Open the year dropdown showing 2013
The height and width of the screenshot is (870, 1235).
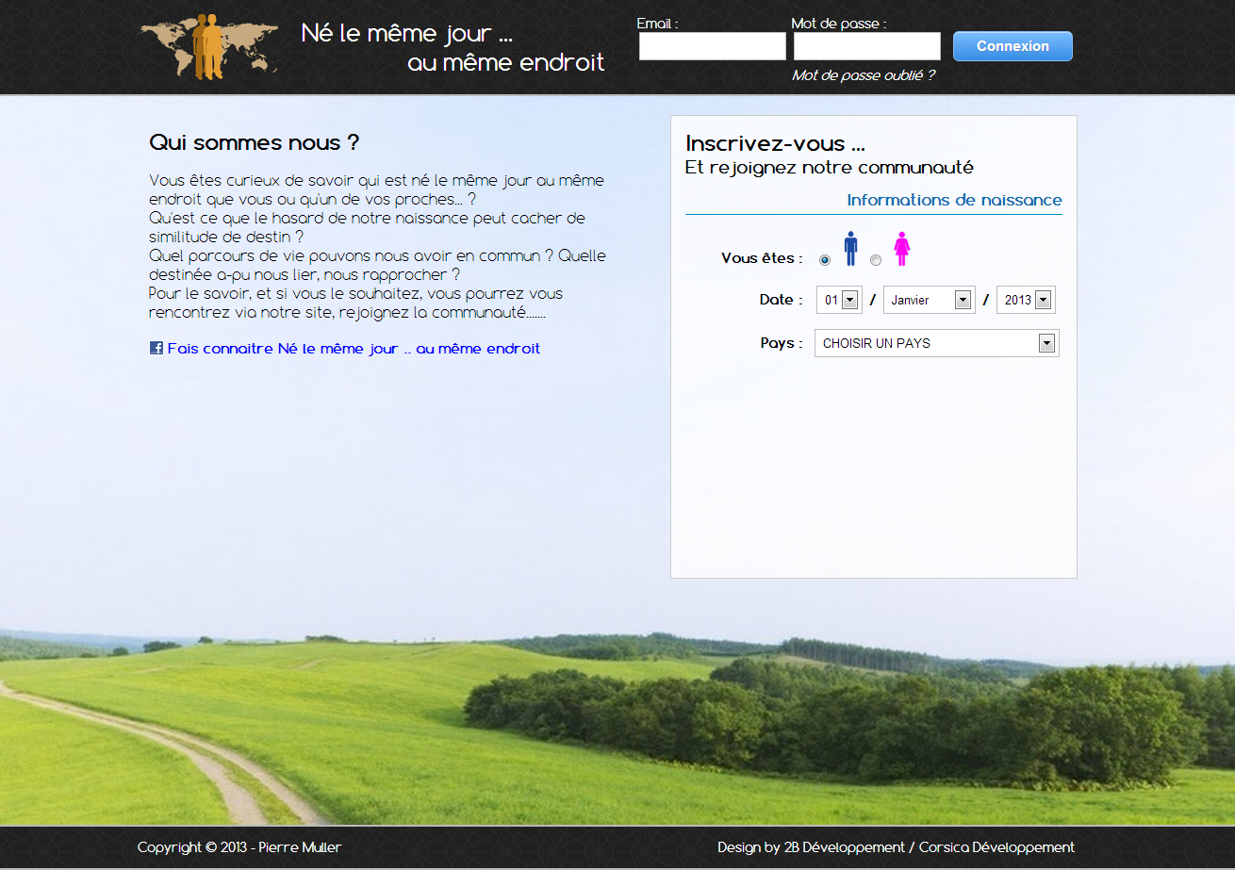(x=1026, y=300)
